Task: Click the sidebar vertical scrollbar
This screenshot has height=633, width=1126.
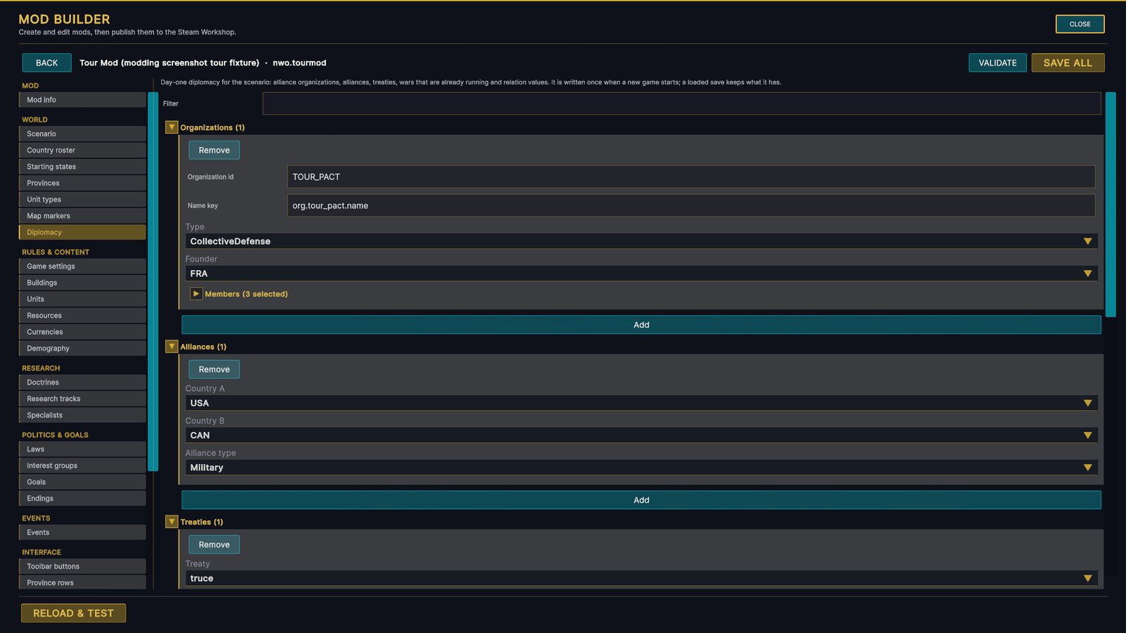Action: pos(153,281)
